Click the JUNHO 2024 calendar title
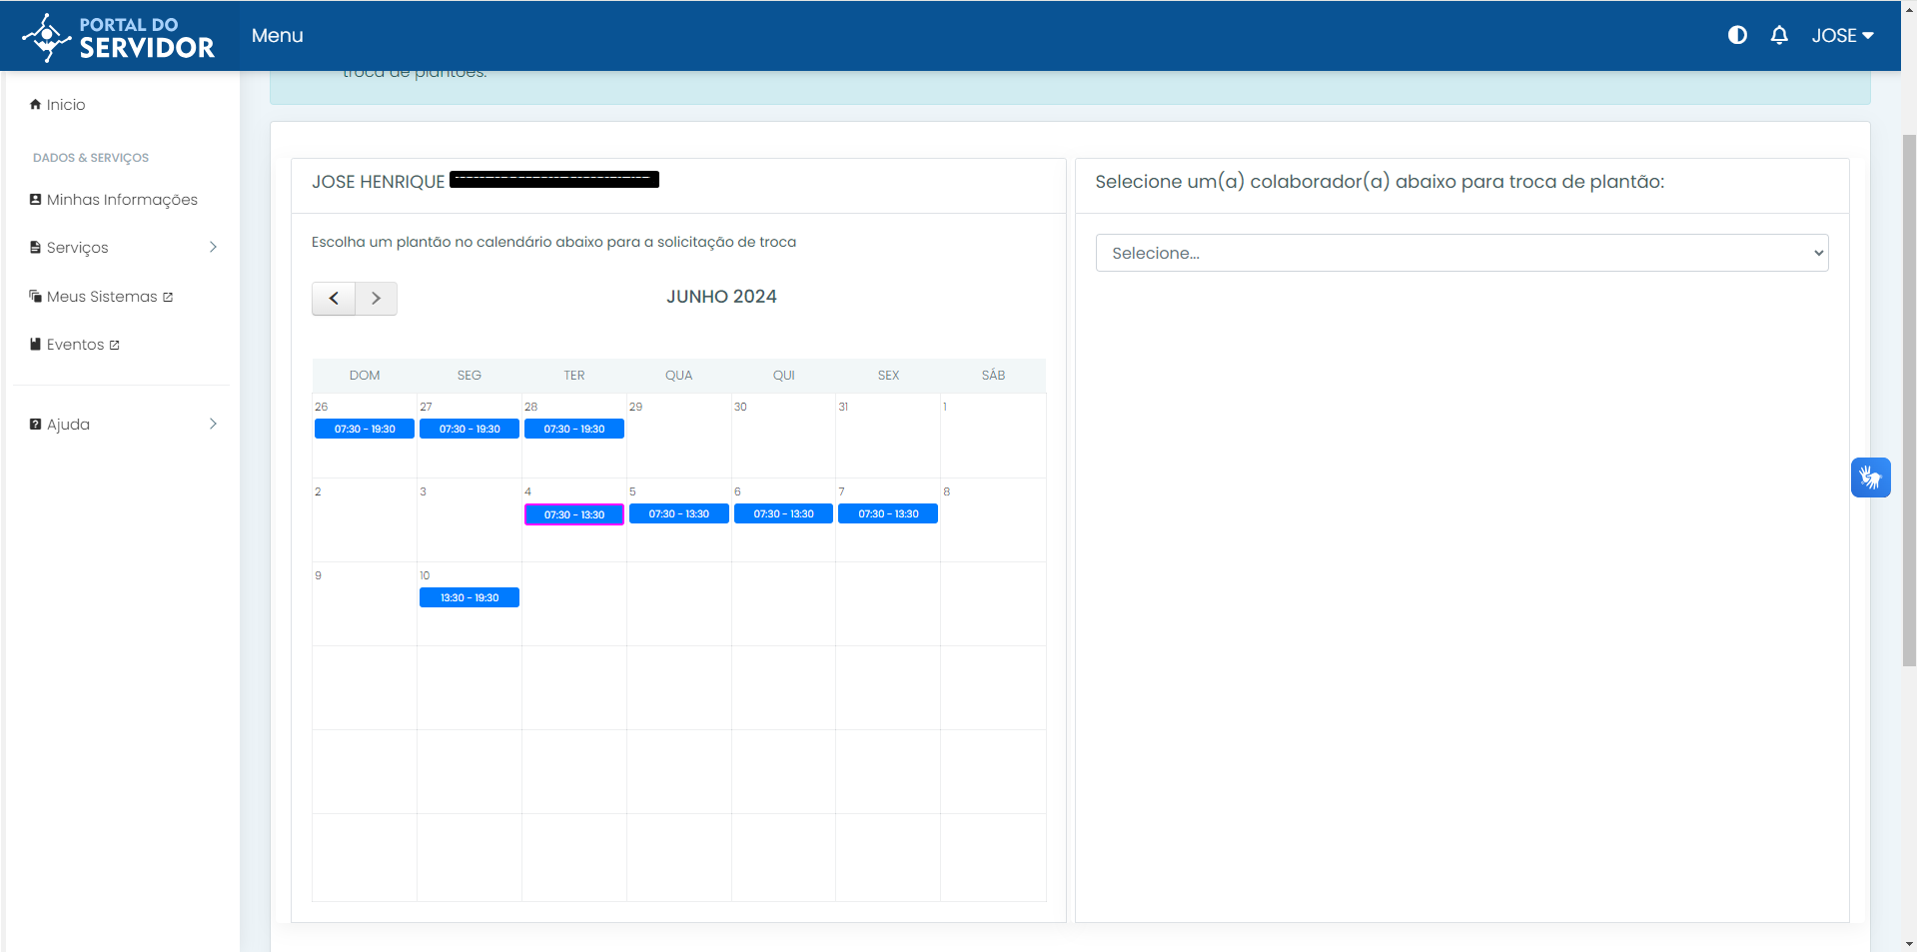This screenshot has width=1917, height=952. coord(721,297)
